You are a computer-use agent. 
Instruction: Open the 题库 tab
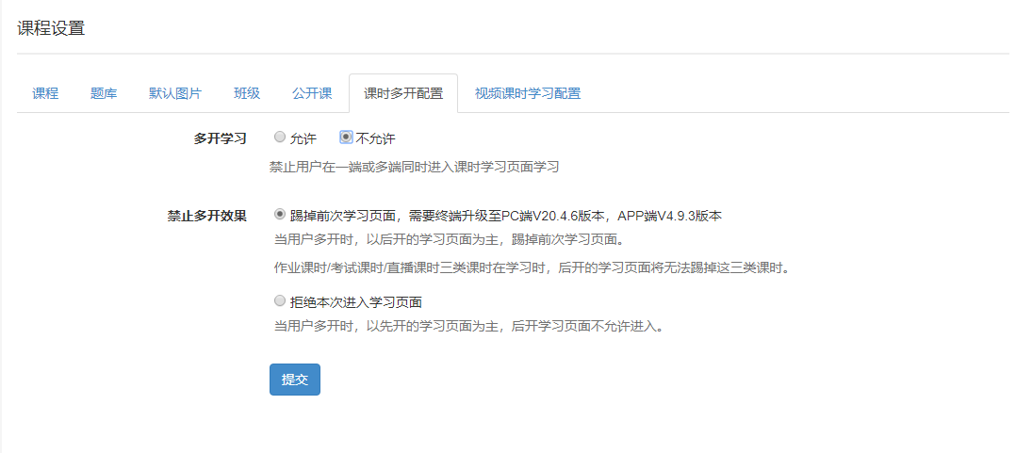tap(104, 93)
